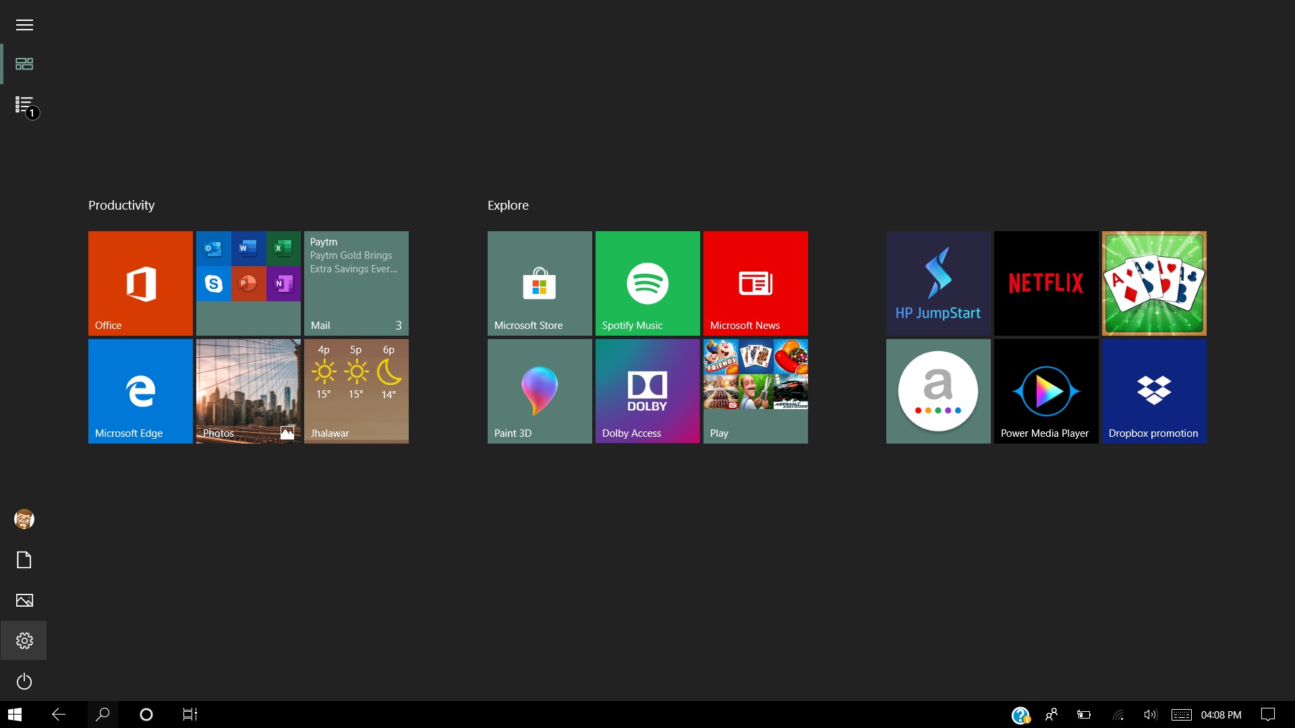Switch to Pinned tiles view
This screenshot has height=728, width=1295.
click(24, 64)
